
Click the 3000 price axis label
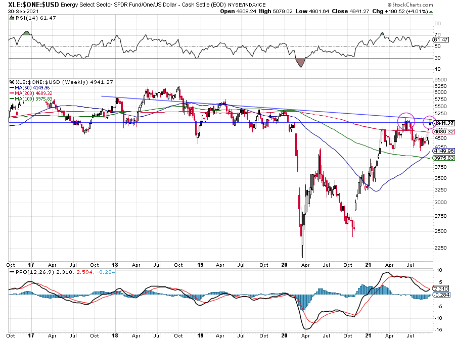(x=440, y=202)
